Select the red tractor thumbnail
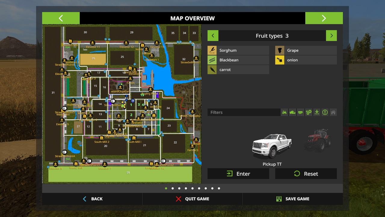Image resolution: width=385 pixels, height=217 pixels. 317,140
